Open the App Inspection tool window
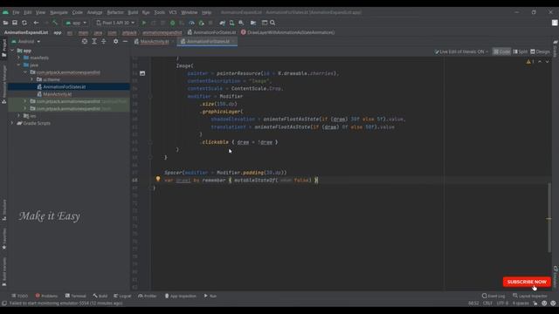 181,296
